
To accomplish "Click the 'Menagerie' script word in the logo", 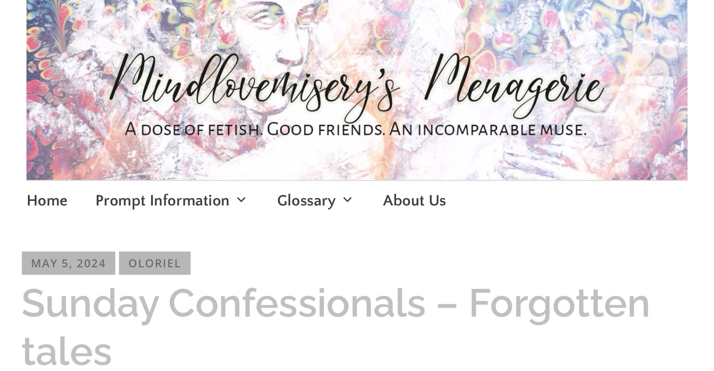I will pos(515,85).
